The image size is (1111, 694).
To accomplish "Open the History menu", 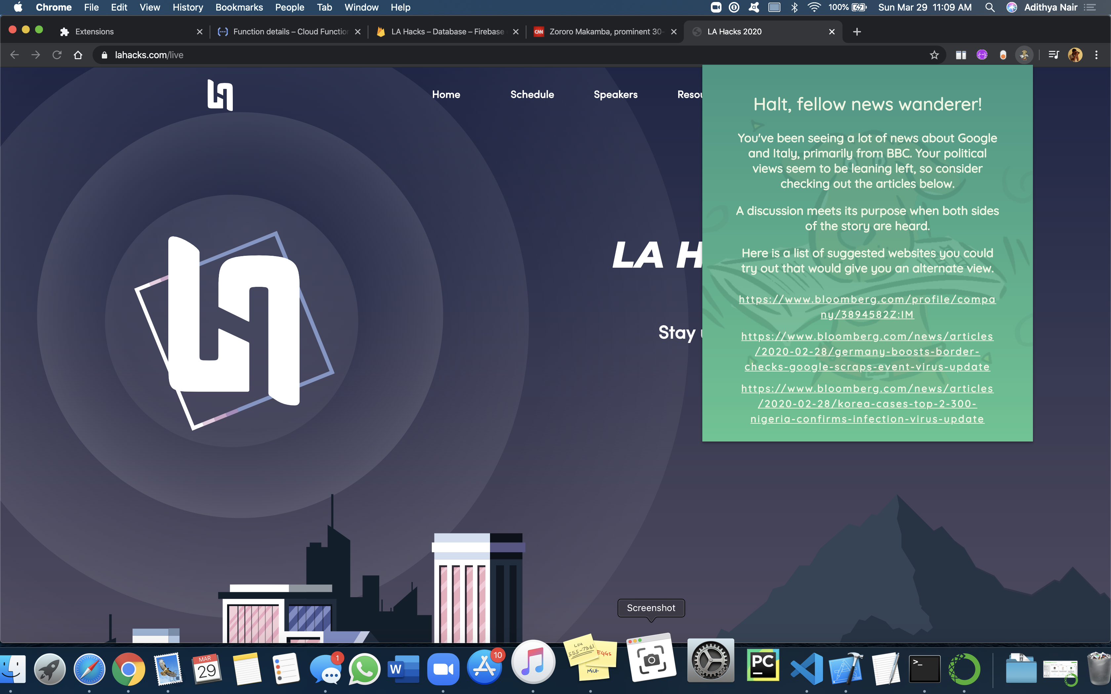I will tap(187, 7).
